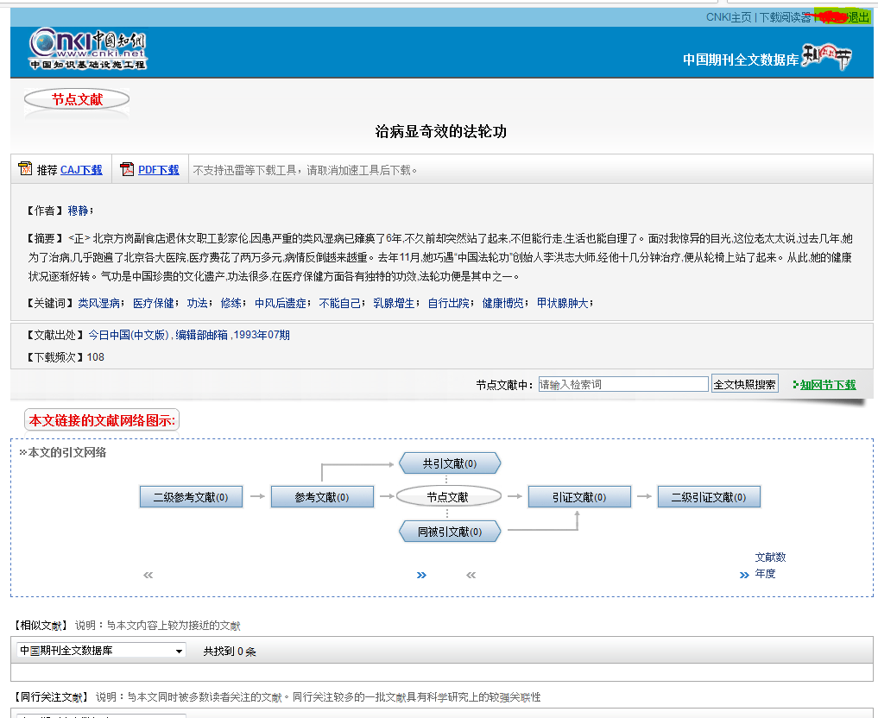Open author 穆静 link
Screen dimensions: 878x718
[79, 211]
